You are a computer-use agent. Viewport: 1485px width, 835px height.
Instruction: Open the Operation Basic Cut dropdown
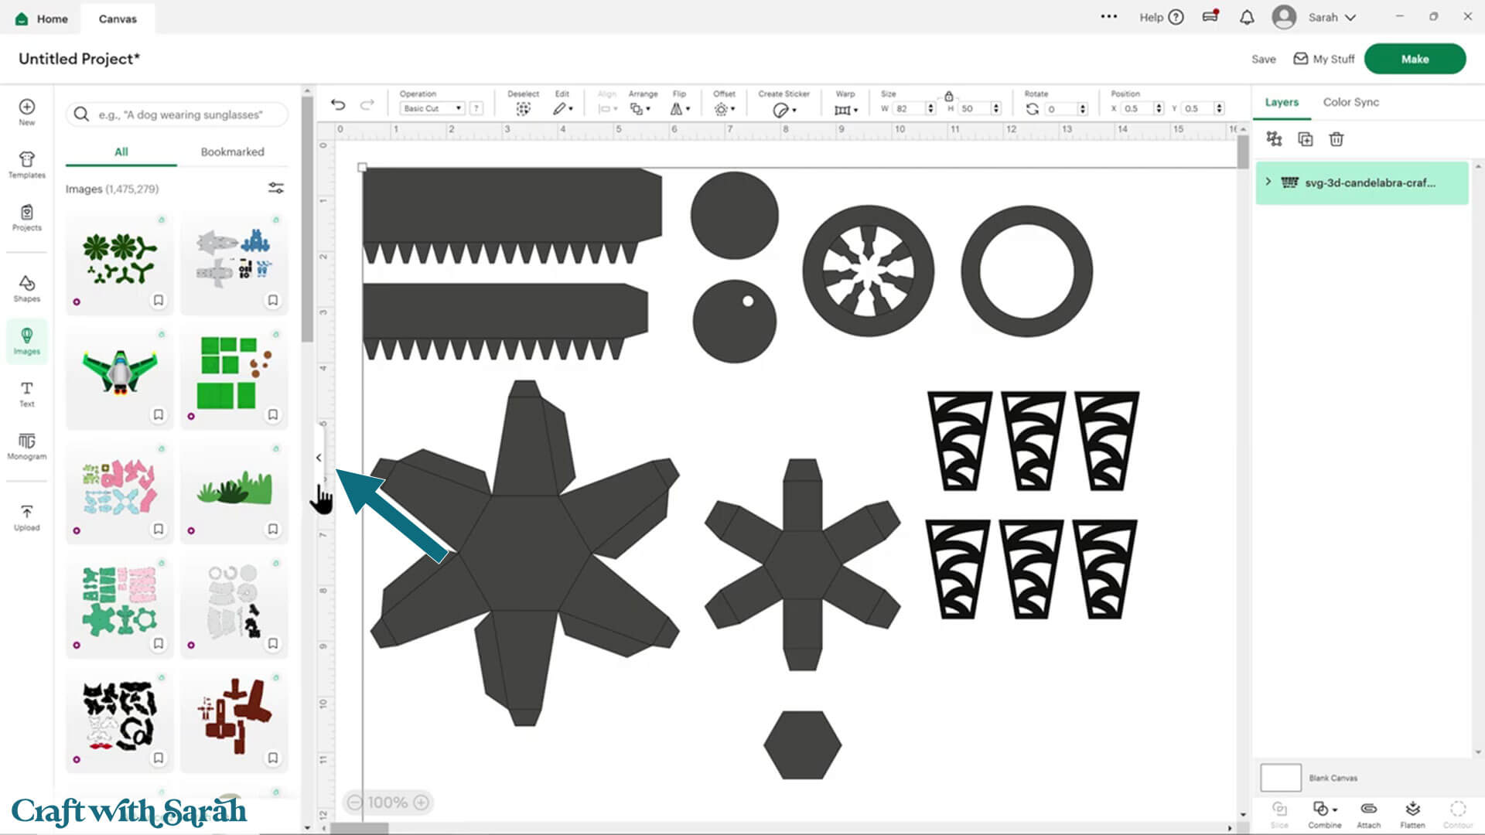(432, 109)
